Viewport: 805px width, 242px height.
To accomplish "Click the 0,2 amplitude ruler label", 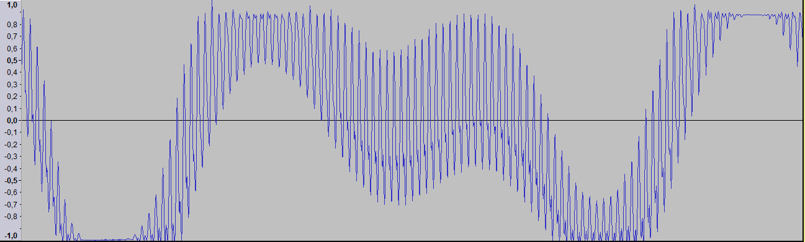I will 12,97.
